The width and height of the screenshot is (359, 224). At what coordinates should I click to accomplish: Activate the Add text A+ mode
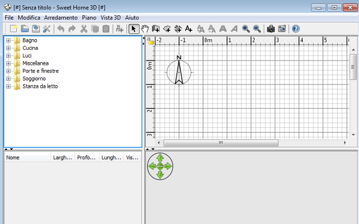[189, 29]
